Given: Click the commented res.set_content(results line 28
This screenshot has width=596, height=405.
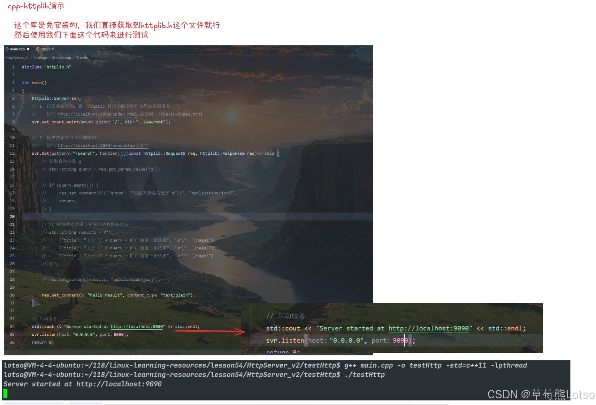Looking at the screenshot, I should coord(101,280).
